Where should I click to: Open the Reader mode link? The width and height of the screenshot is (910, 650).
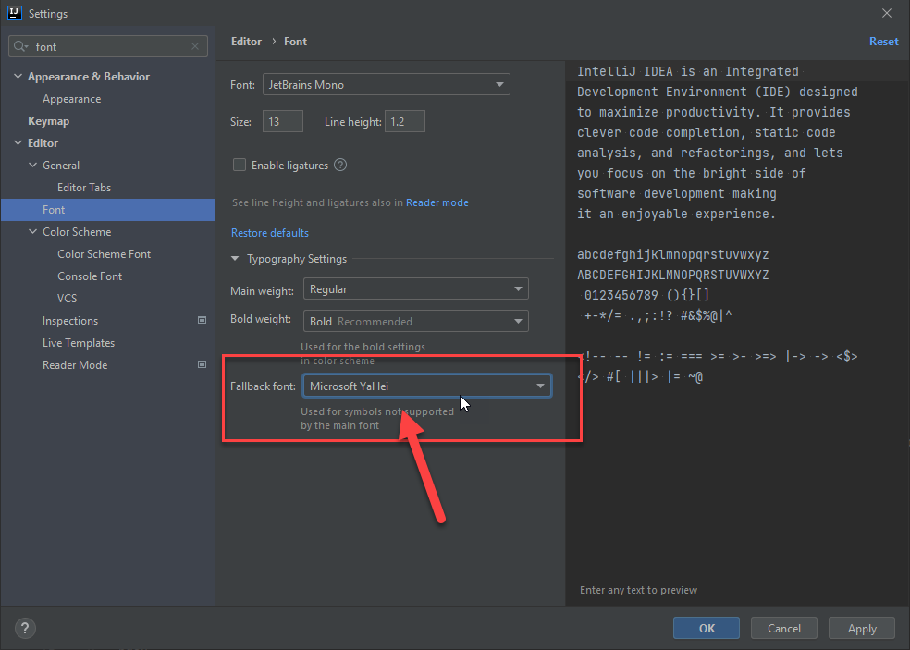[x=437, y=202]
